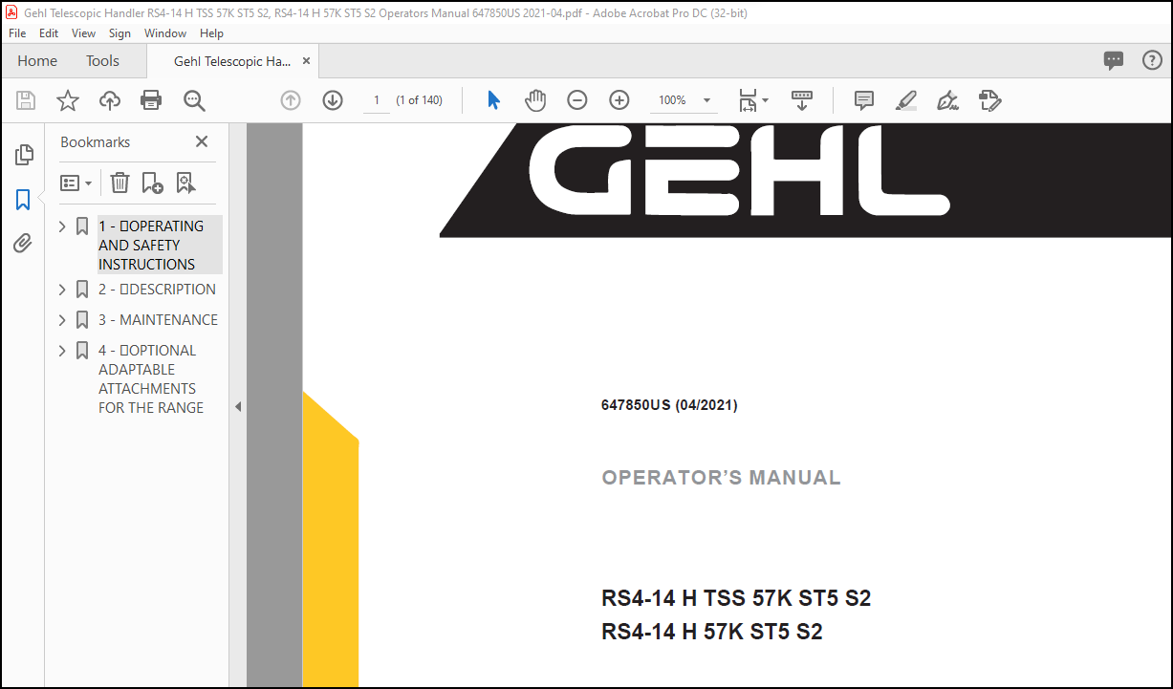Viewport: 1173px width, 689px height.
Task: Add file to starred favorites
Action: tap(68, 100)
